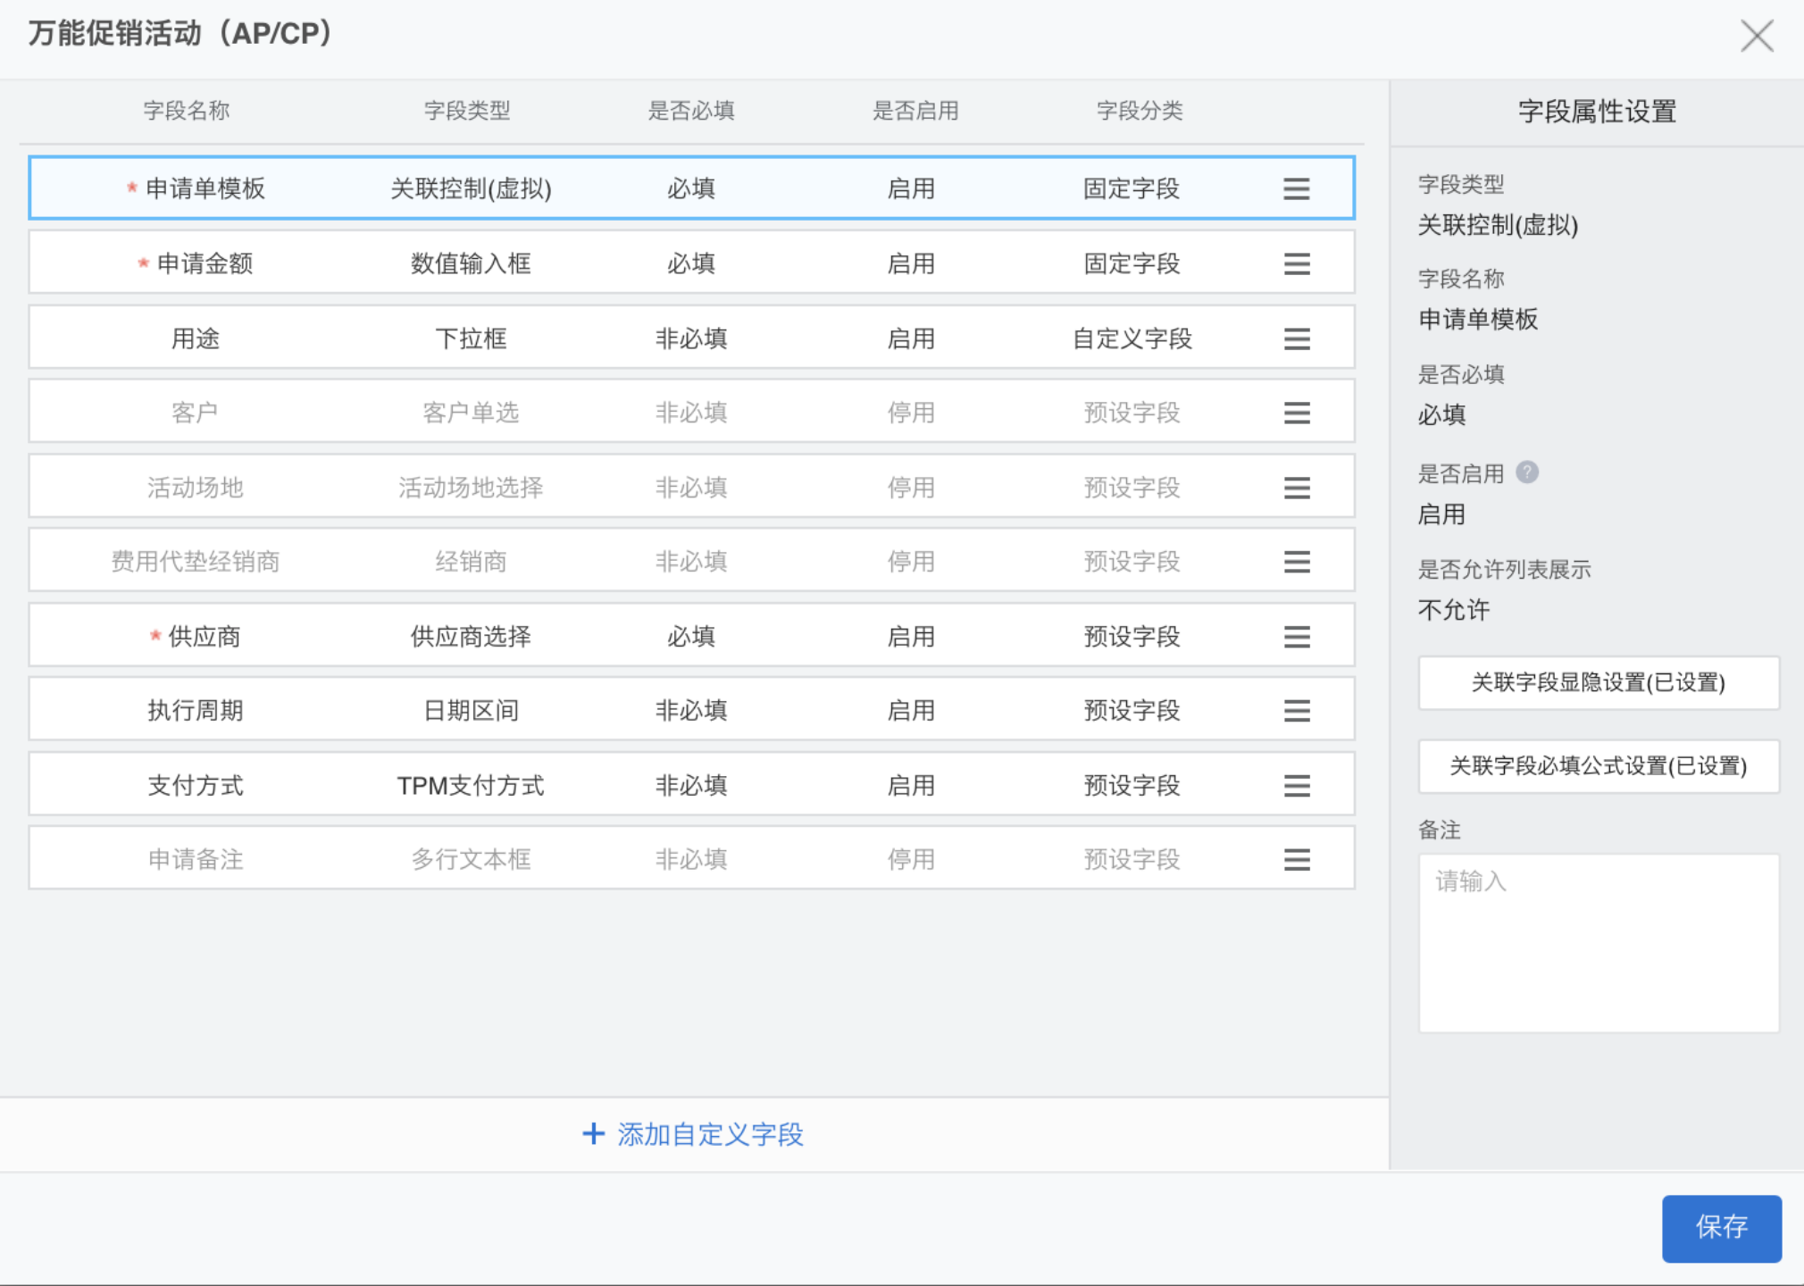This screenshot has height=1286, width=1804.
Task: Click drag handle icon for 申请单模板 row
Action: pos(1296,188)
